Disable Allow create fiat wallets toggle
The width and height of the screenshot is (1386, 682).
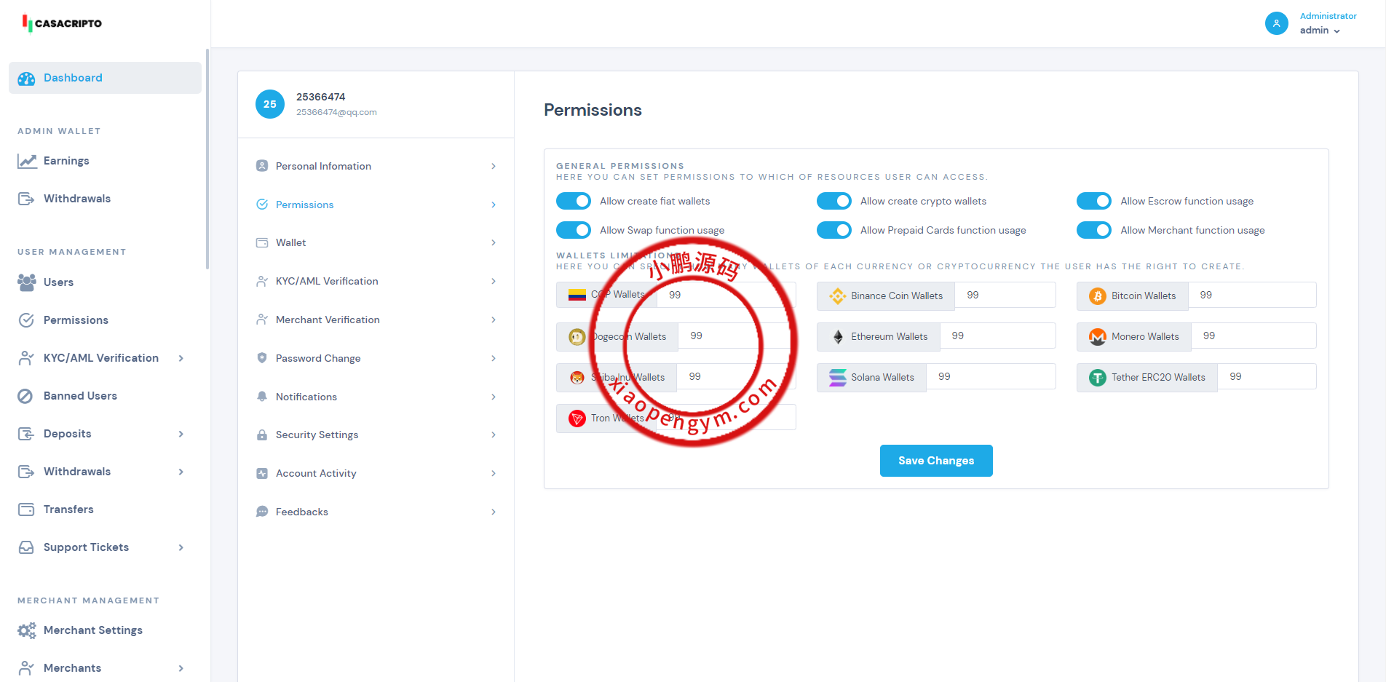574,201
